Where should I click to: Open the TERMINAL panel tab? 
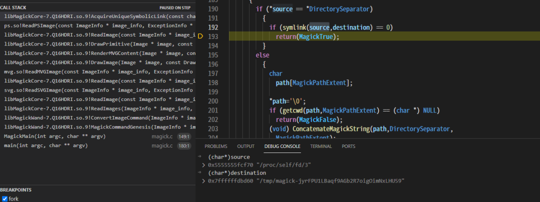pyautogui.click(x=321, y=146)
